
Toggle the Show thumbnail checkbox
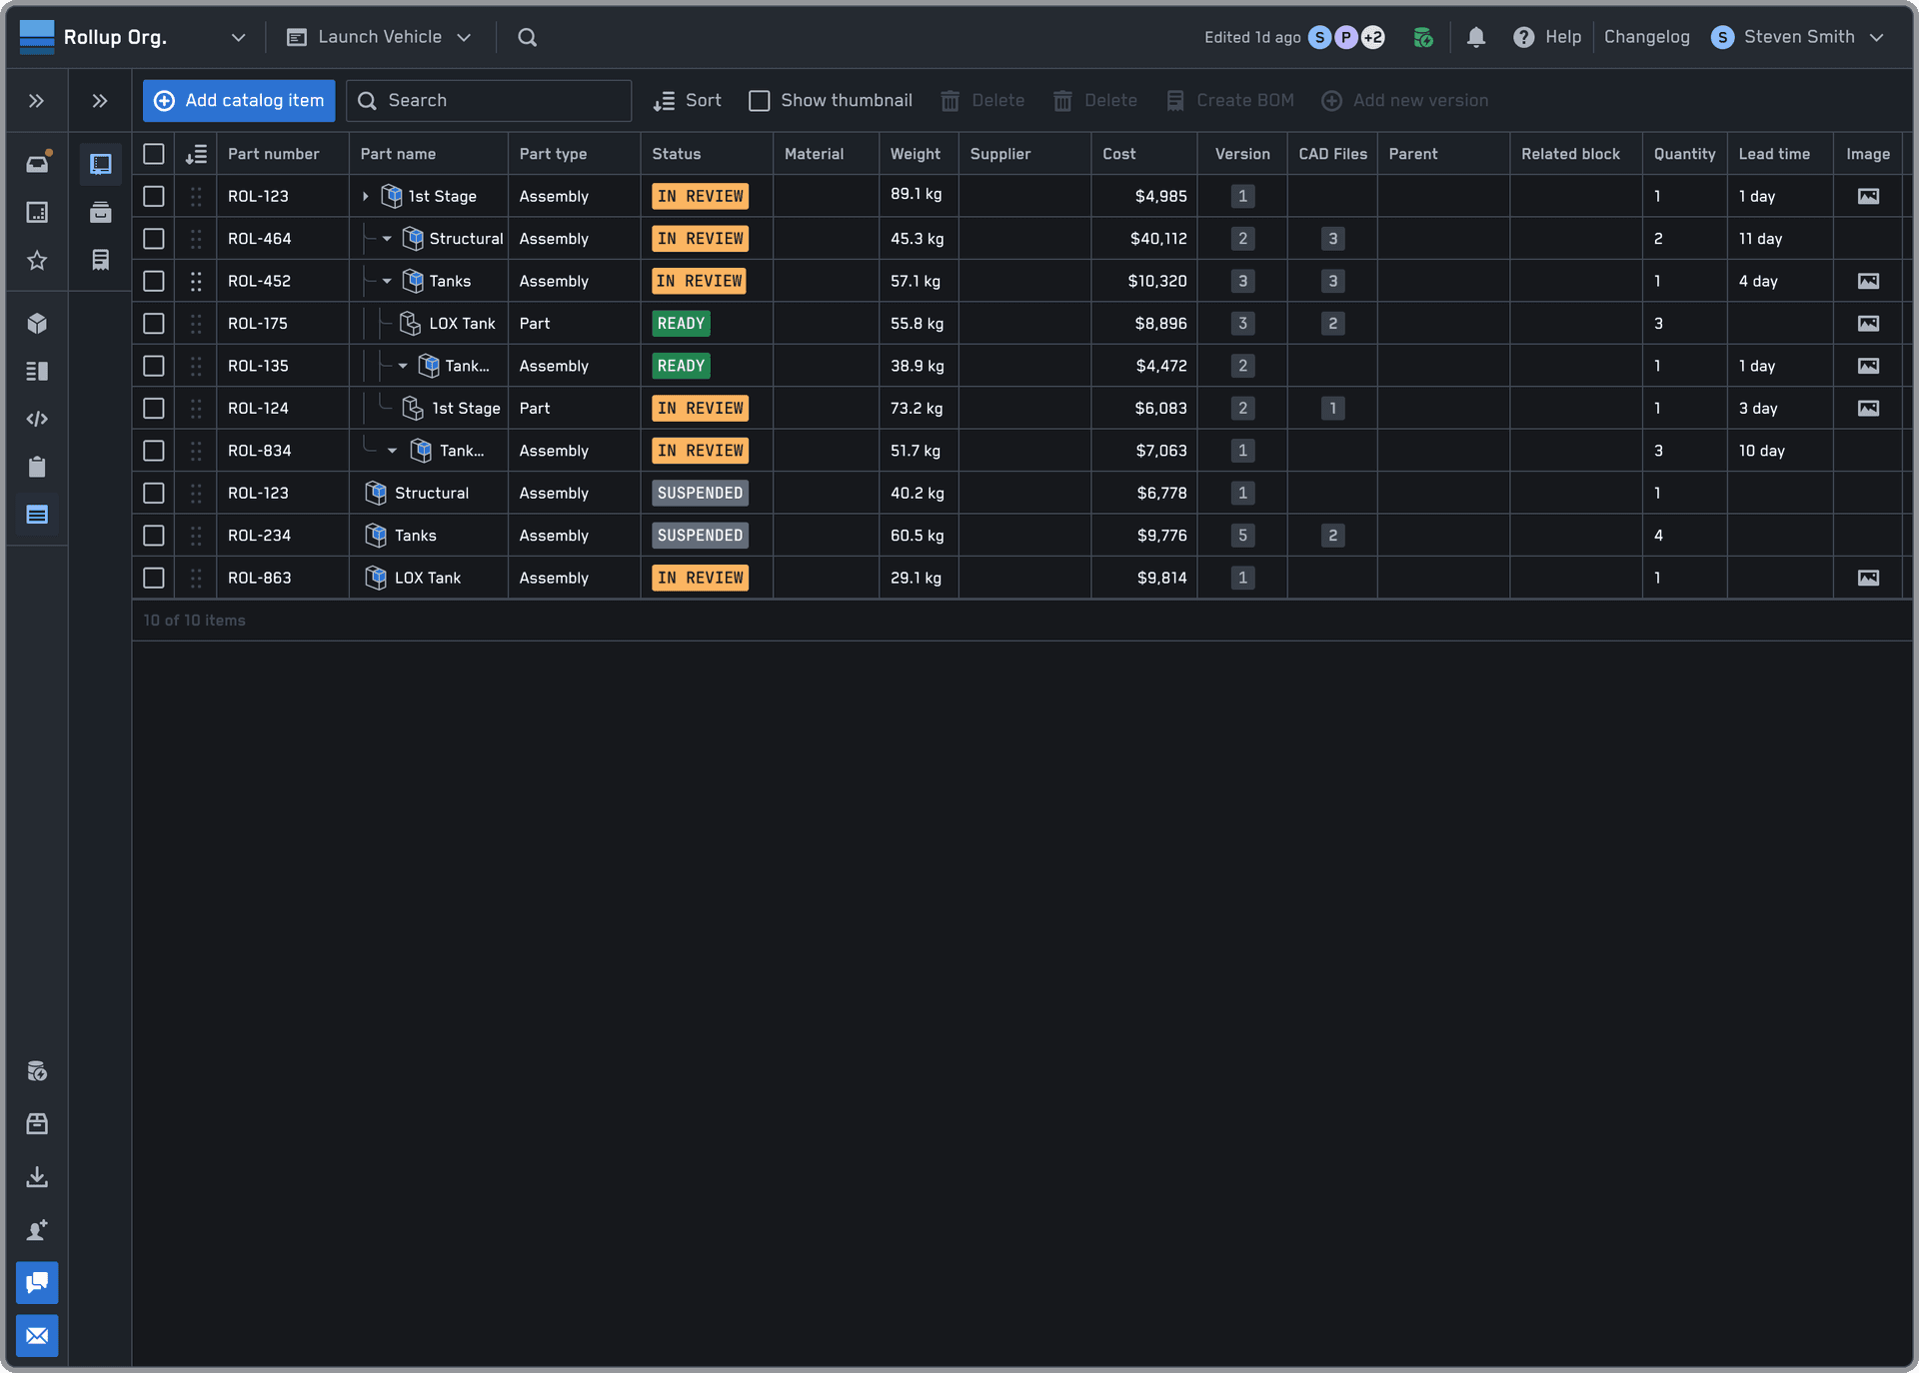[760, 101]
